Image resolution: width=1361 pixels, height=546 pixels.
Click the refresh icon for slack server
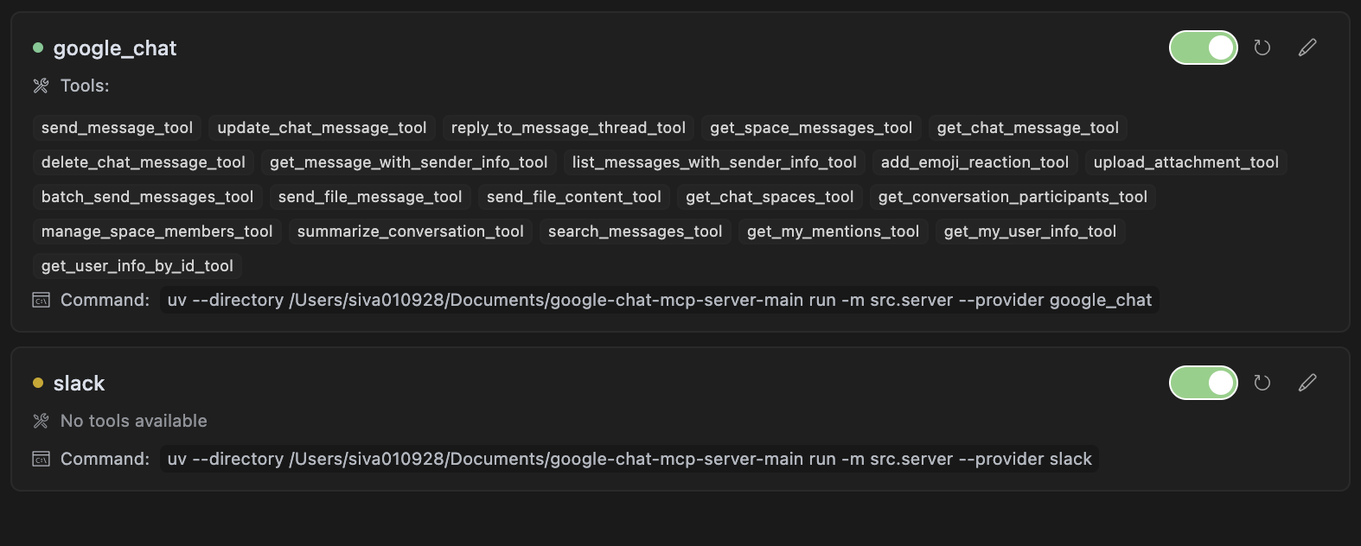click(x=1262, y=382)
